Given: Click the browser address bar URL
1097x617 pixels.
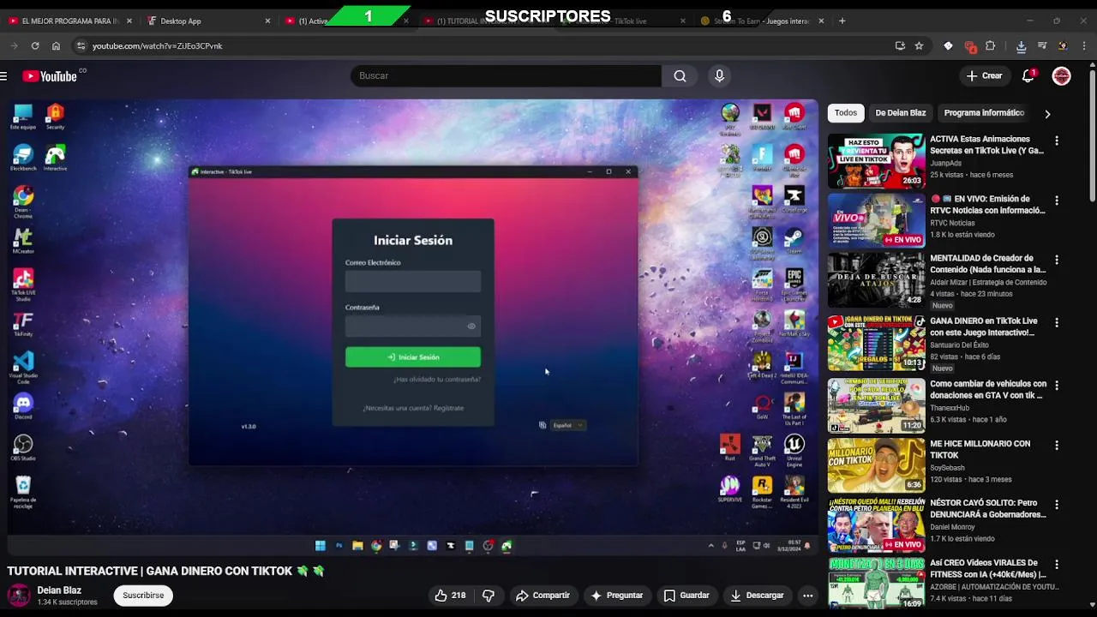Looking at the screenshot, I should tap(157, 45).
